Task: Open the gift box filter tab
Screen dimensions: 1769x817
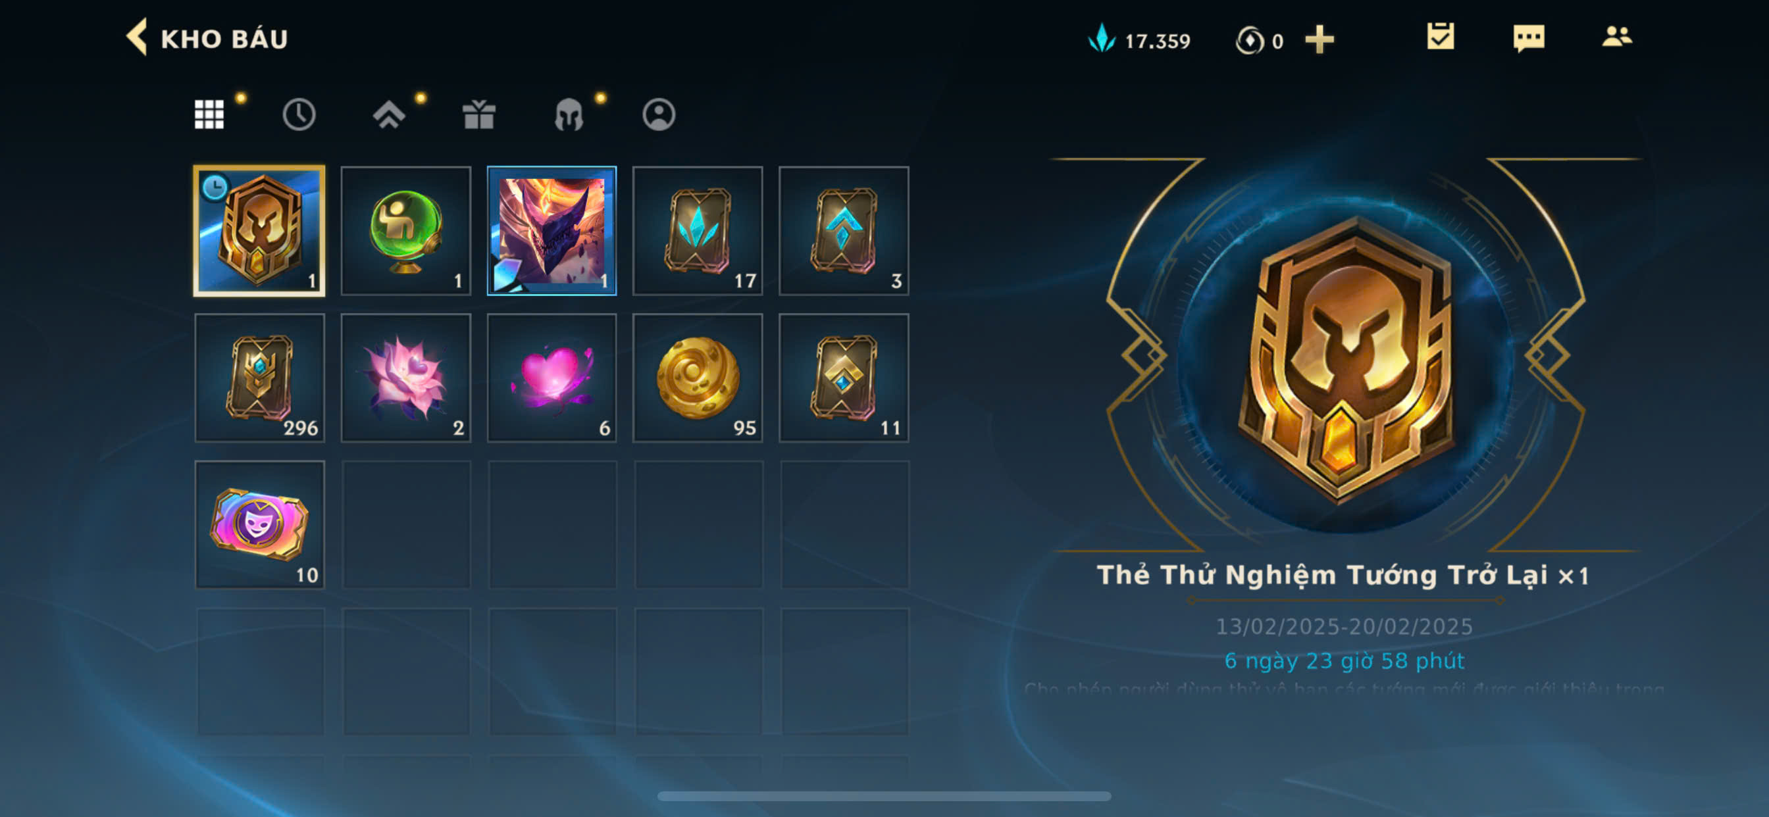Action: tap(478, 114)
